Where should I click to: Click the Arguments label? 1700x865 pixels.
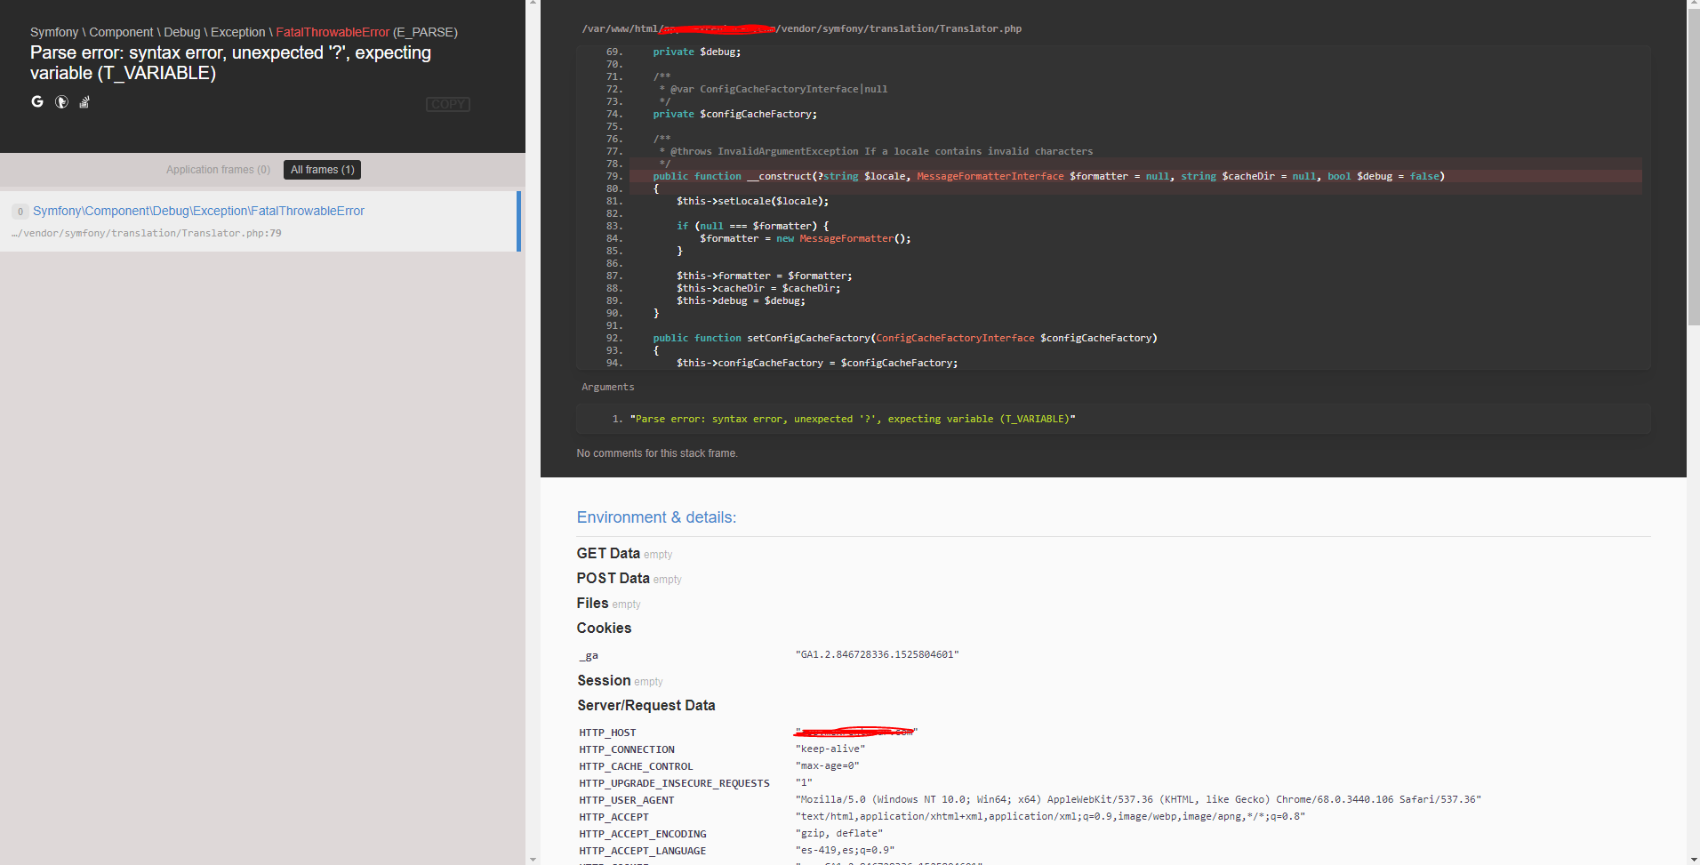(x=608, y=387)
